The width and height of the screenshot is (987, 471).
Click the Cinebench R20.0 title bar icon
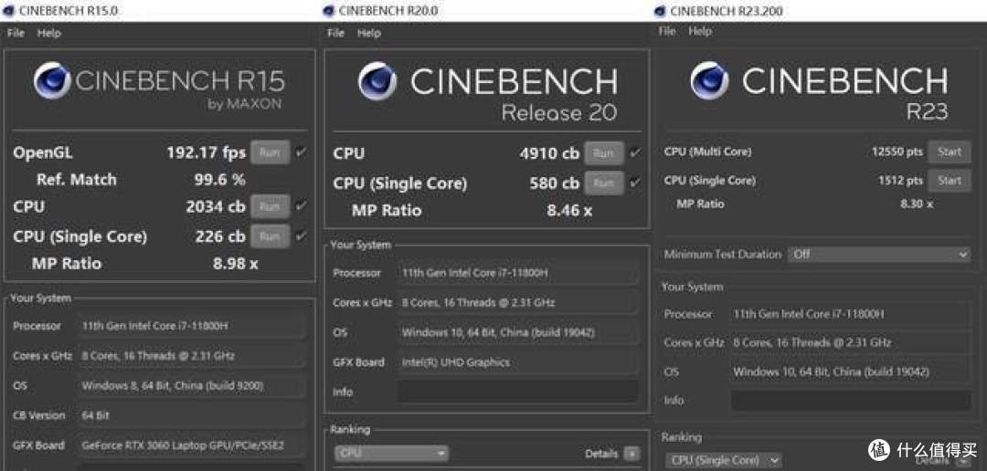329,11
